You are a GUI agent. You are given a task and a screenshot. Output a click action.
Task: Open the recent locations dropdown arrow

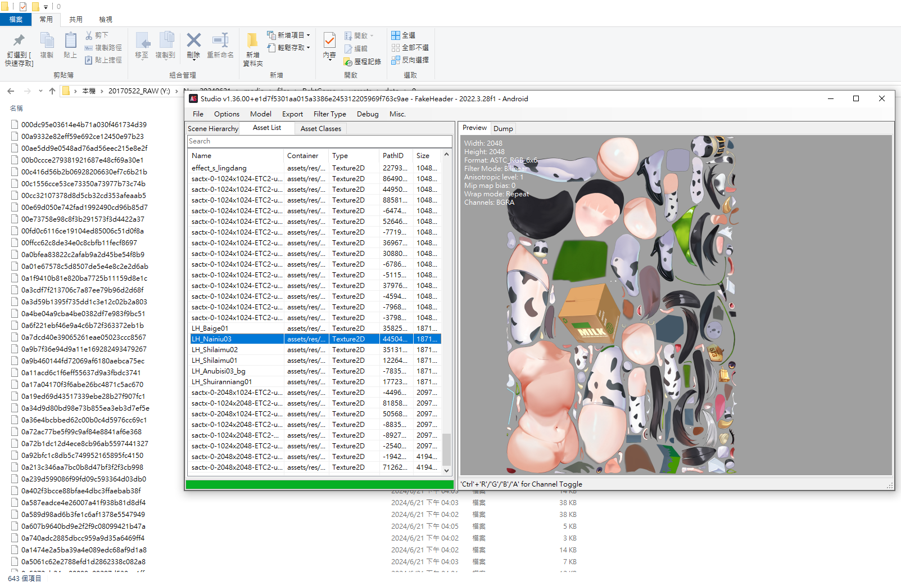pos(40,91)
